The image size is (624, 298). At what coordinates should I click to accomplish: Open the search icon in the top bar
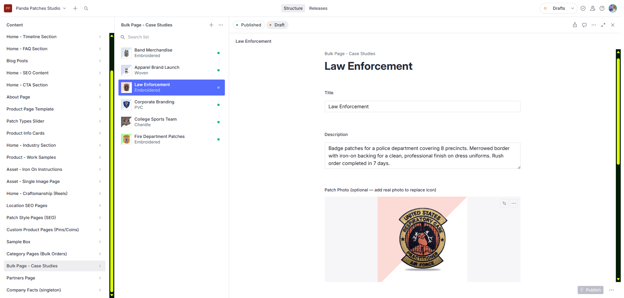coord(86,8)
